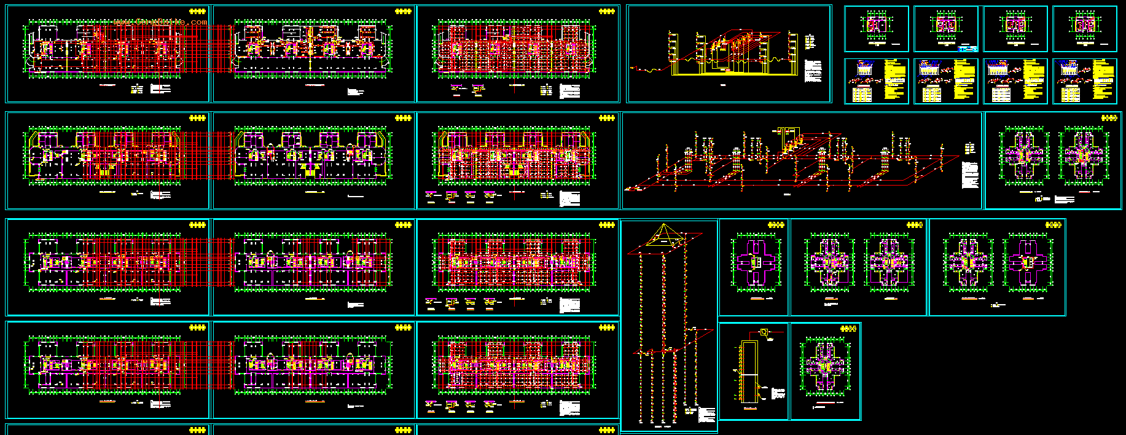Image resolution: width=1126 pixels, height=435 pixels.
Task: Select the dense red grid plan in the top row
Action: coord(517,54)
